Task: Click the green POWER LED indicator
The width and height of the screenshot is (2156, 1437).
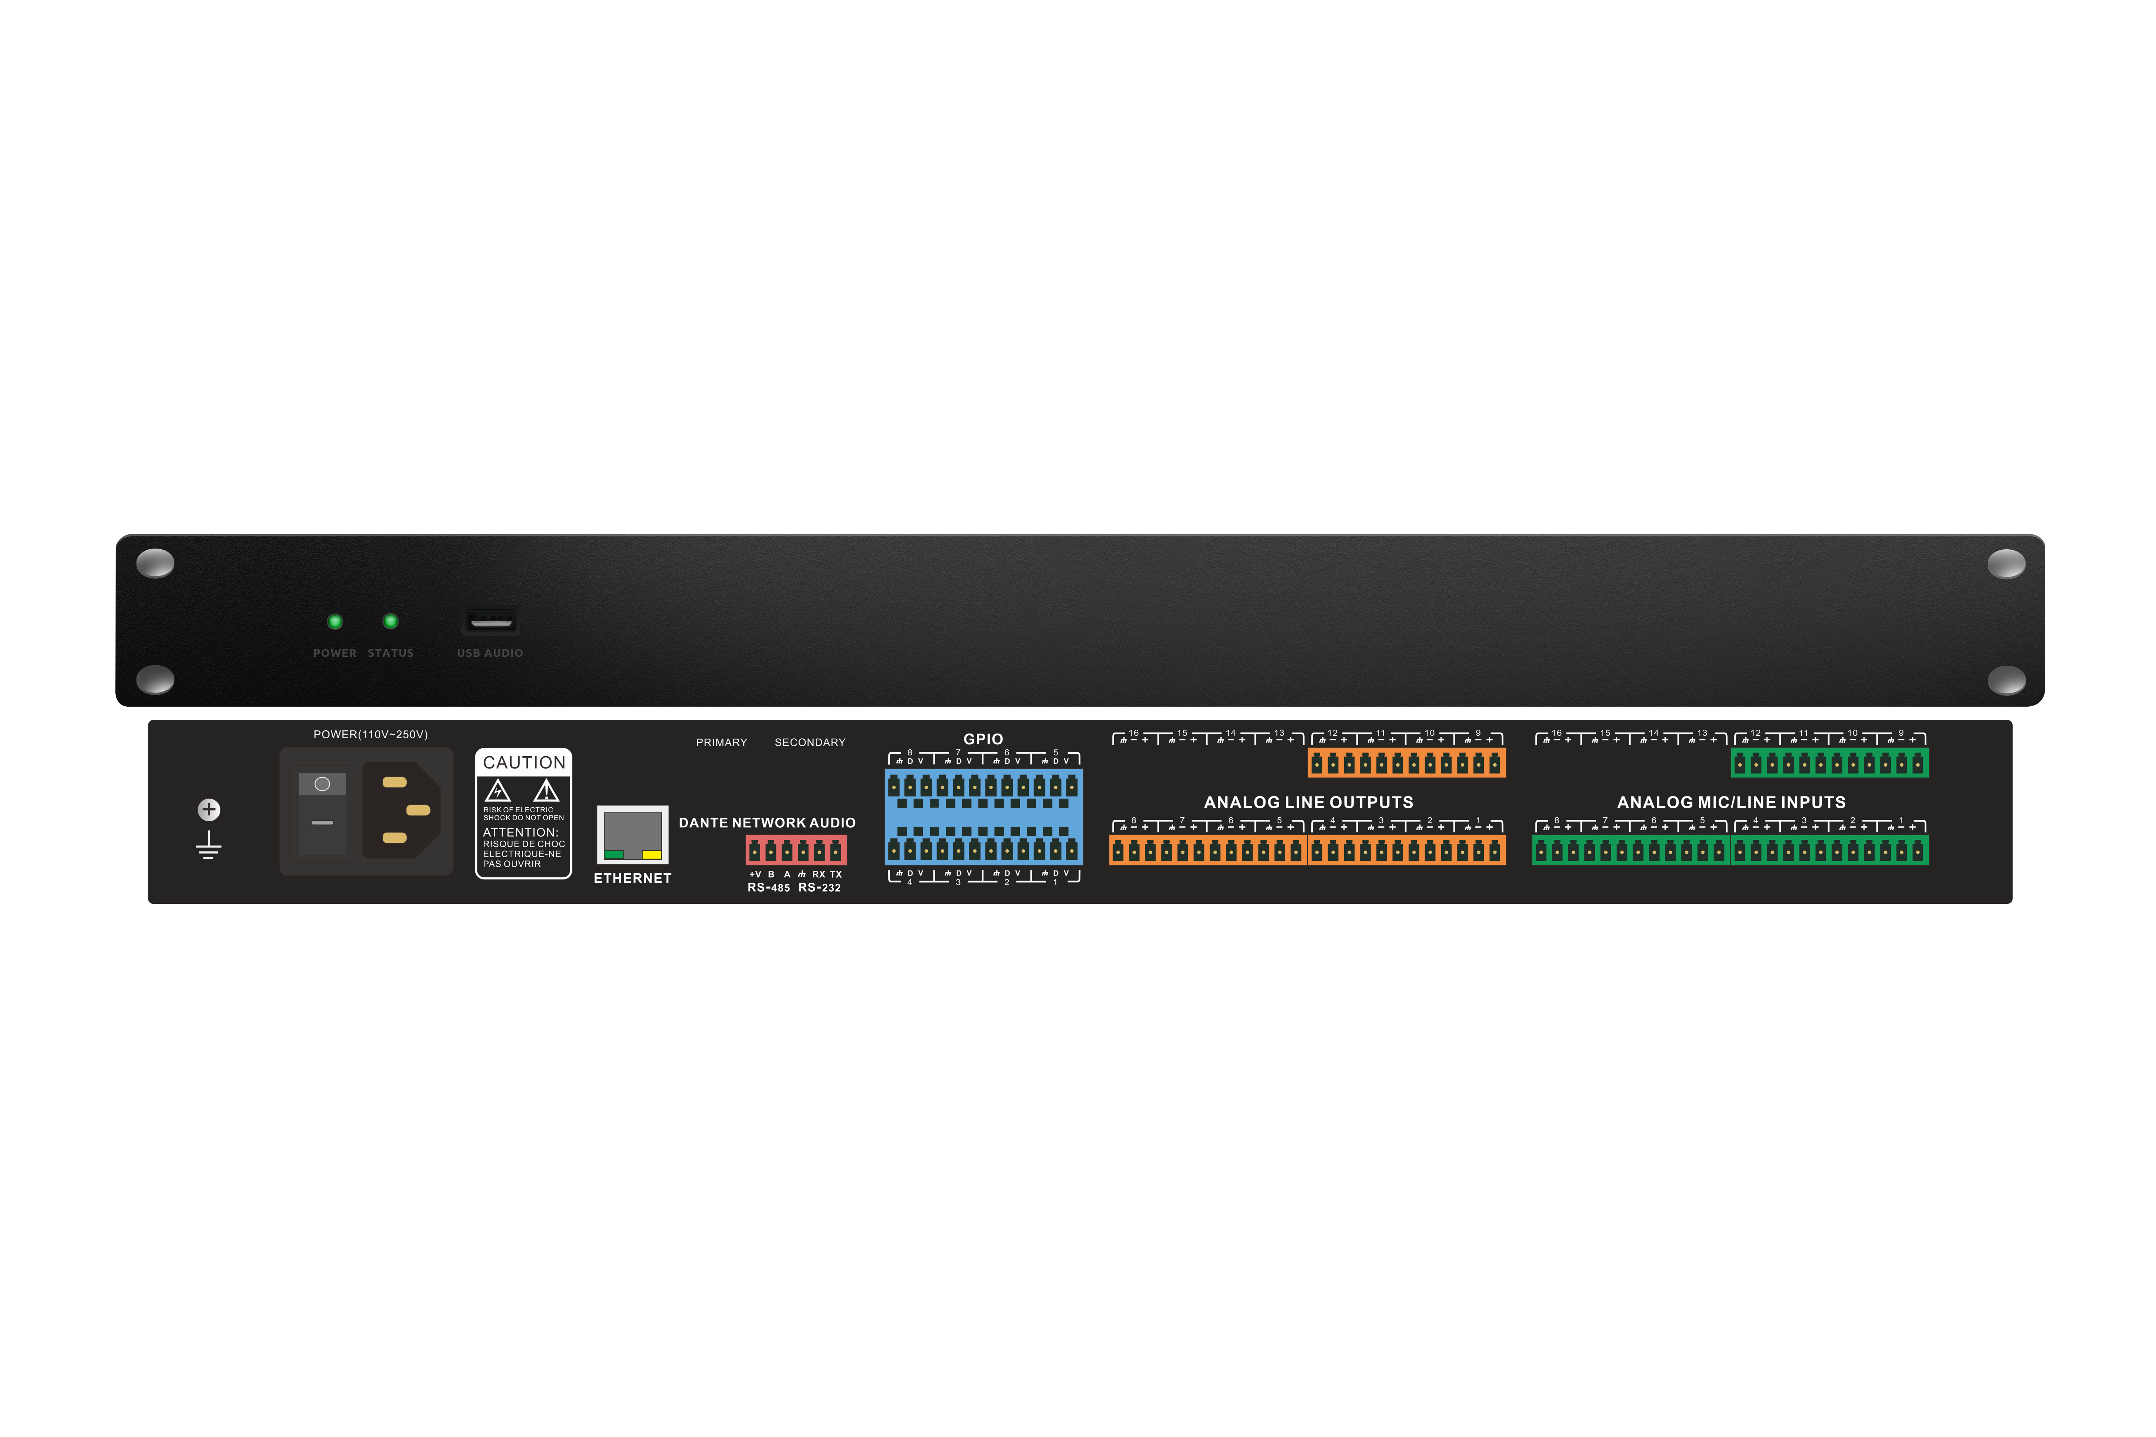Action: (x=336, y=622)
